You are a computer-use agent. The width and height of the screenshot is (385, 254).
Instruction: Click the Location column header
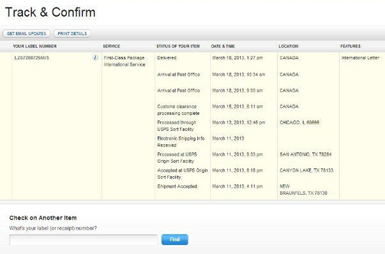pyautogui.click(x=289, y=46)
